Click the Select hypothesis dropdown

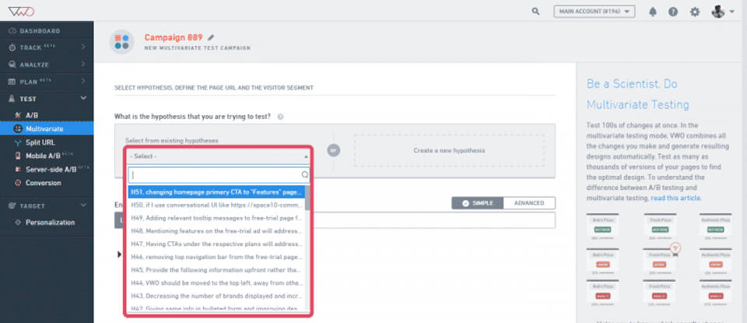click(219, 156)
